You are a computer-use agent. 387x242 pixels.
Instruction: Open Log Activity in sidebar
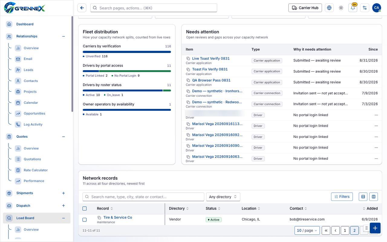coord(33,124)
